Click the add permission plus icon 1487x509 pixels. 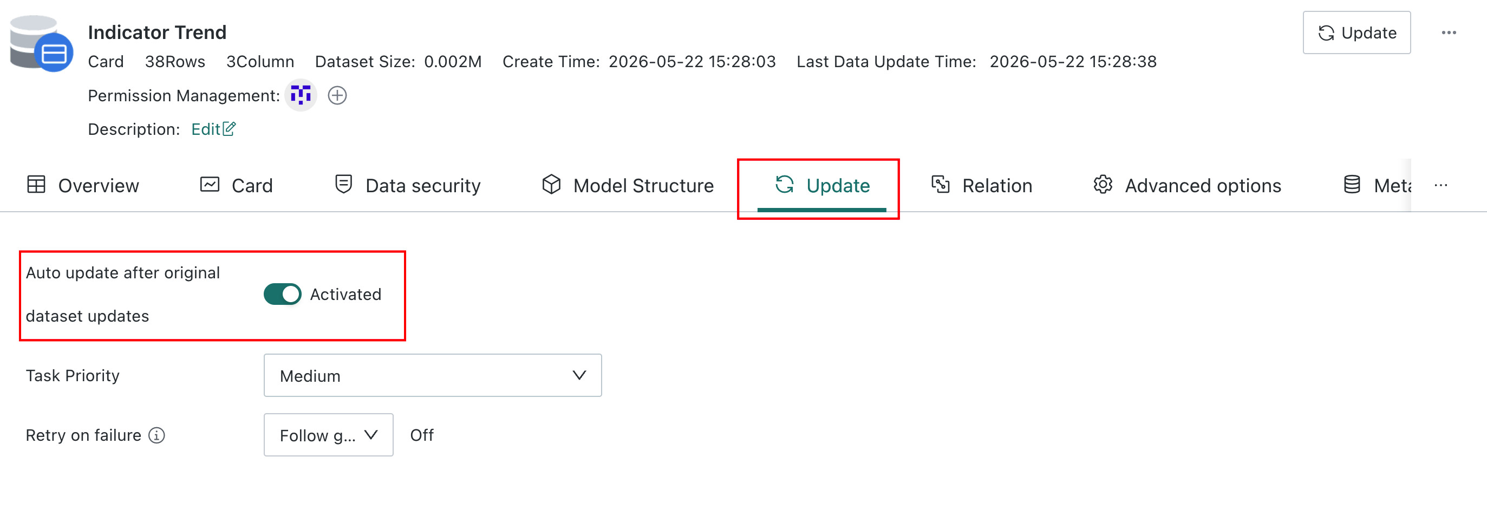(x=337, y=95)
